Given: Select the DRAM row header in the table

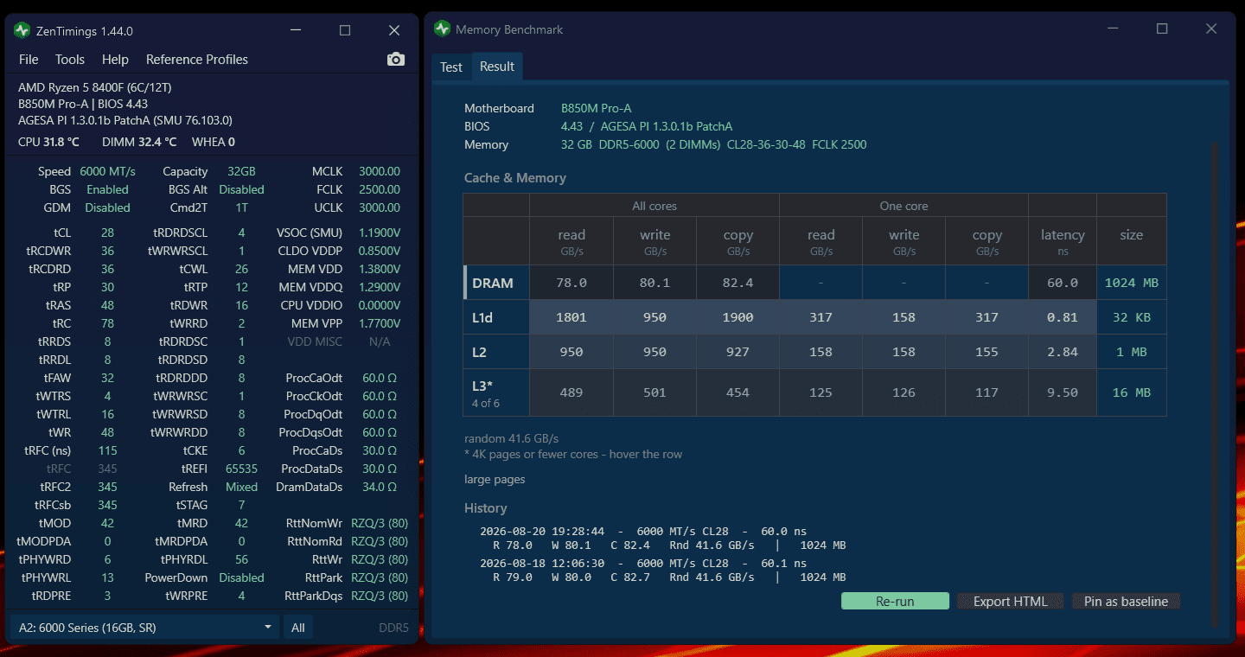Looking at the screenshot, I should [x=496, y=283].
